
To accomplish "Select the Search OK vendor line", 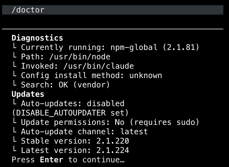I will coord(61,85).
